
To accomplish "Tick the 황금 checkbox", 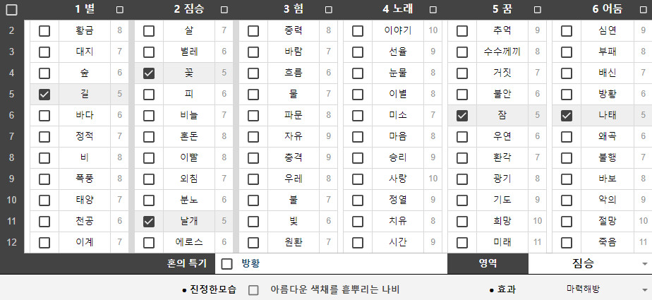I will click(x=44, y=31).
